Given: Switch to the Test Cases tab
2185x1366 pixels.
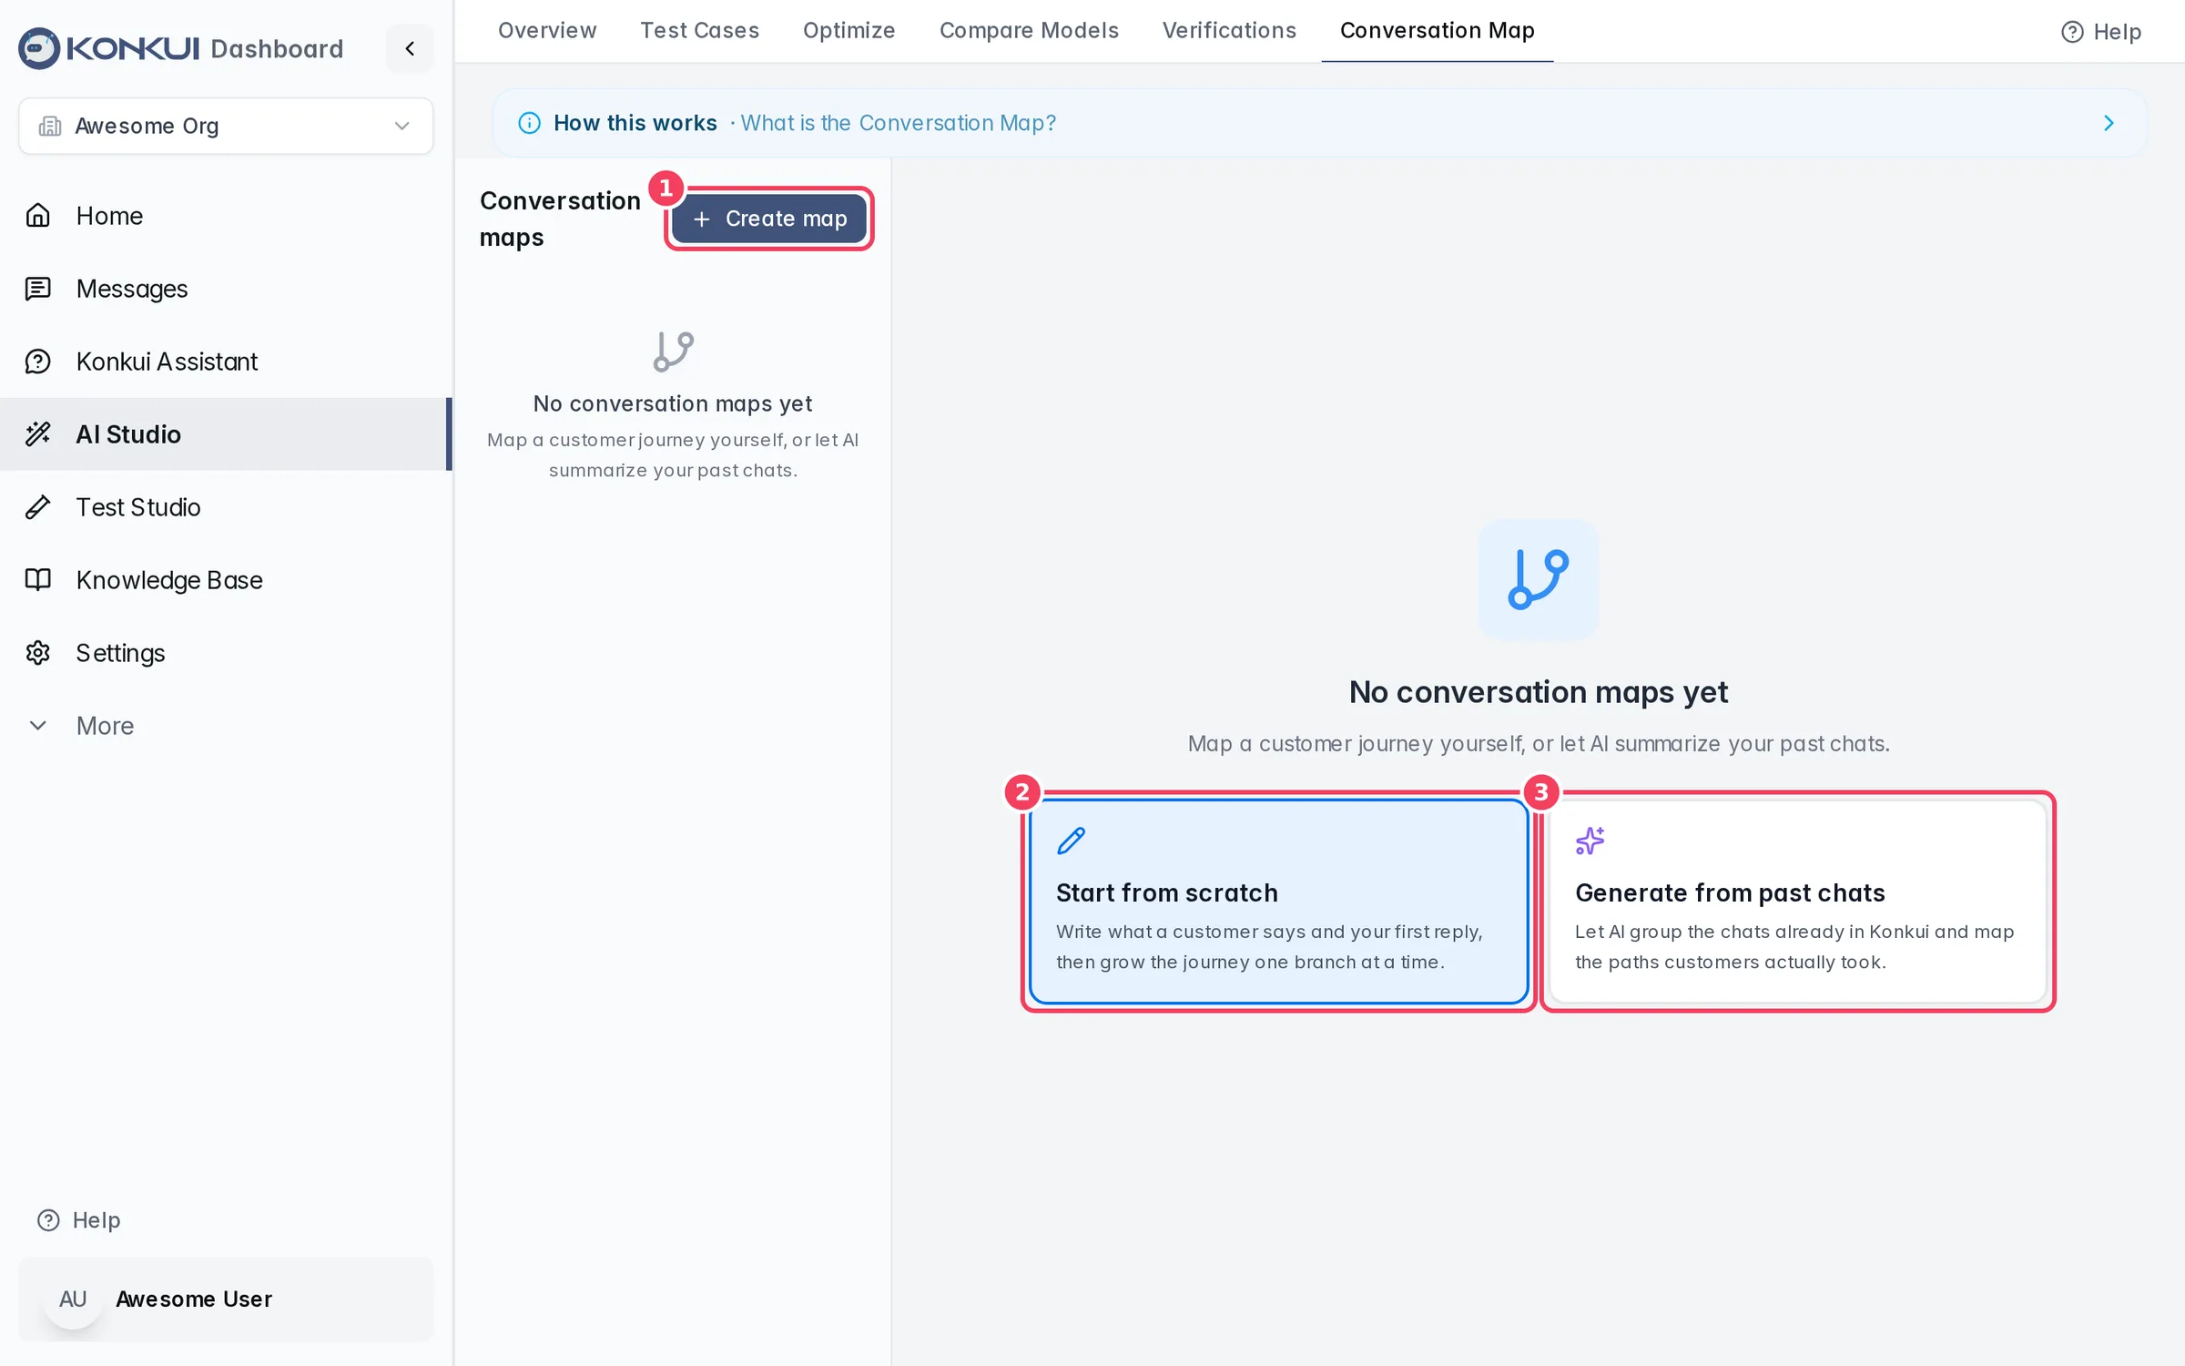Looking at the screenshot, I should point(699,30).
